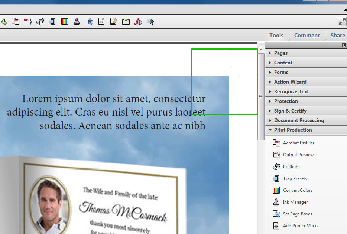Screen dimensions: 347x234
Task: Expand the Pages panel section
Action: tap(306, 53)
